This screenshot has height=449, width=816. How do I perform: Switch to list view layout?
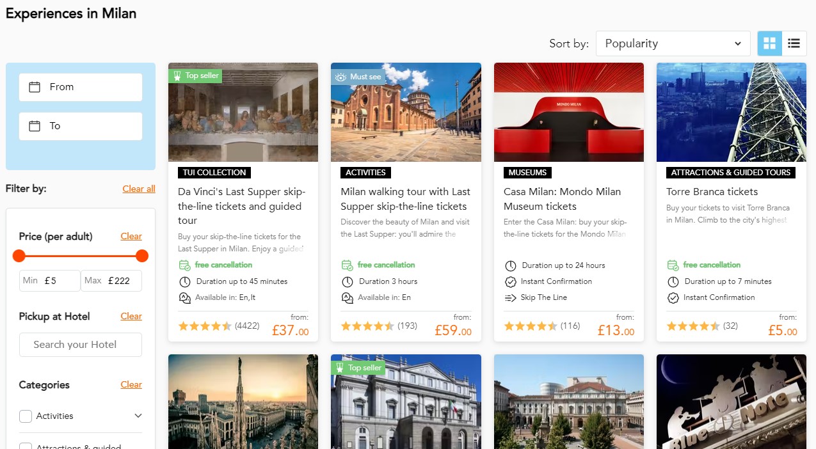click(794, 43)
